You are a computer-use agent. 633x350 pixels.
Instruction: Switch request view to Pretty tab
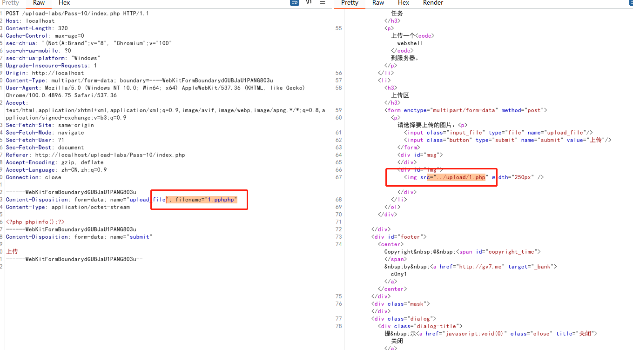pos(11,3)
